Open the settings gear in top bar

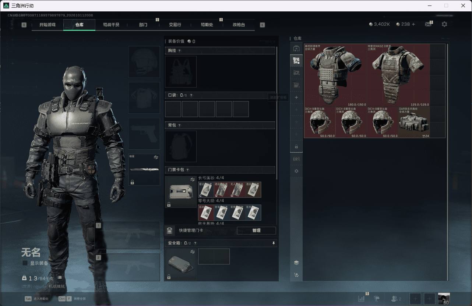pyautogui.click(x=444, y=24)
